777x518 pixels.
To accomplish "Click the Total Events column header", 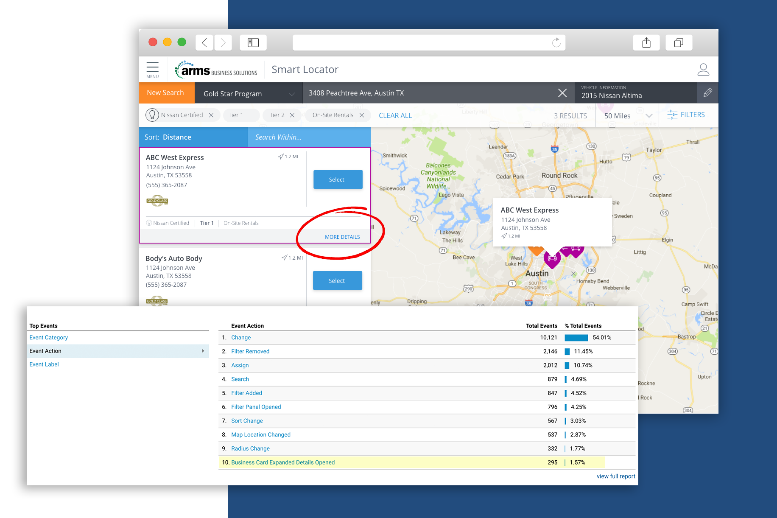I will [x=541, y=326].
